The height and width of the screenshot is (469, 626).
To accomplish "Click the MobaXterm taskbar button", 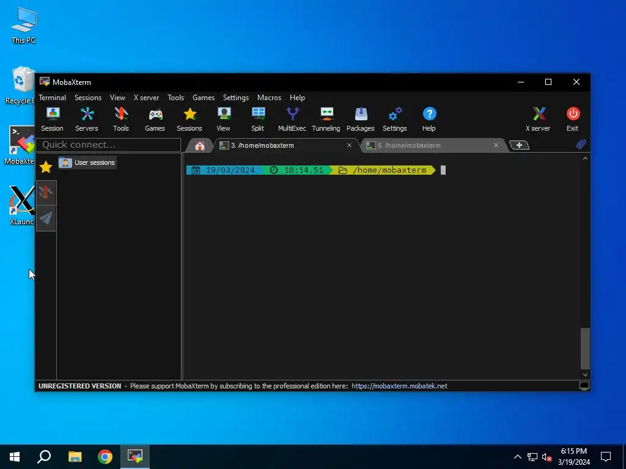I will click(135, 457).
